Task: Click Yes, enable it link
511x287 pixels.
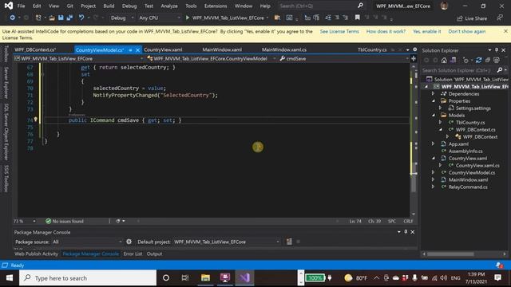Action: pyautogui.click(x=427, y=32)
